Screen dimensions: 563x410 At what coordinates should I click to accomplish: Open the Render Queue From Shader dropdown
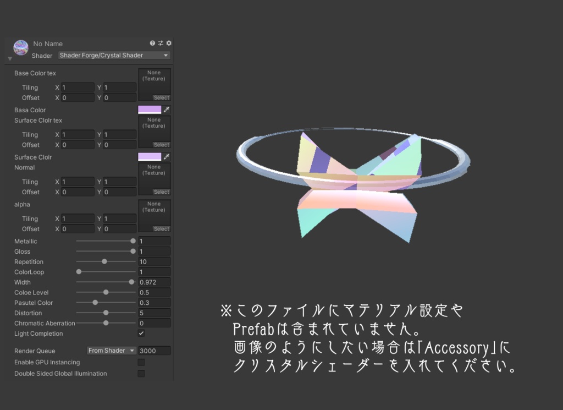click(111, 351)
